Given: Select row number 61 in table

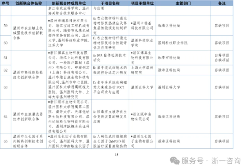Looking at the screenshot, I should click(x=5, y=58).
